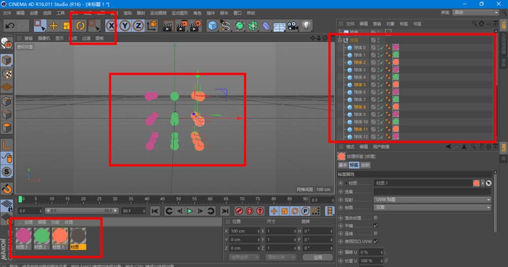Select the Move tool
The height and width of the screenshot is (267, 508).
point(53,25)
